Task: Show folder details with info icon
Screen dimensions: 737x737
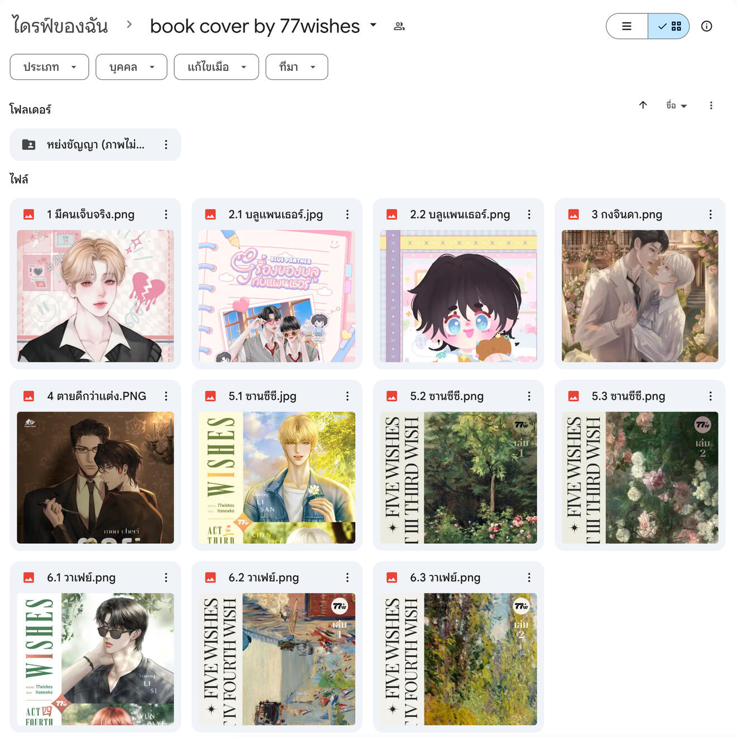Action: tap(706, 26)
